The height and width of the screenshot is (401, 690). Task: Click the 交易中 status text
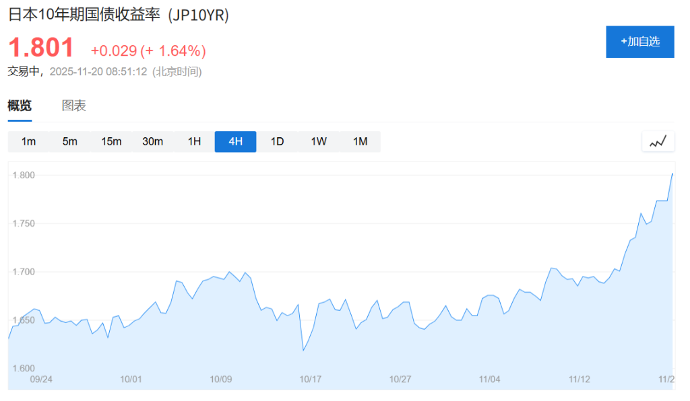click(x=22, y=70)
